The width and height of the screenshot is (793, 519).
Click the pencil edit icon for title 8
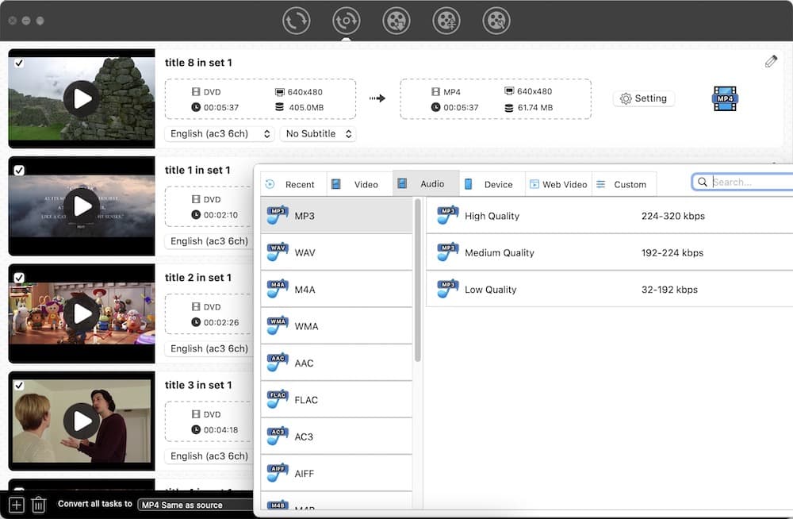click(x=771, y=61)
